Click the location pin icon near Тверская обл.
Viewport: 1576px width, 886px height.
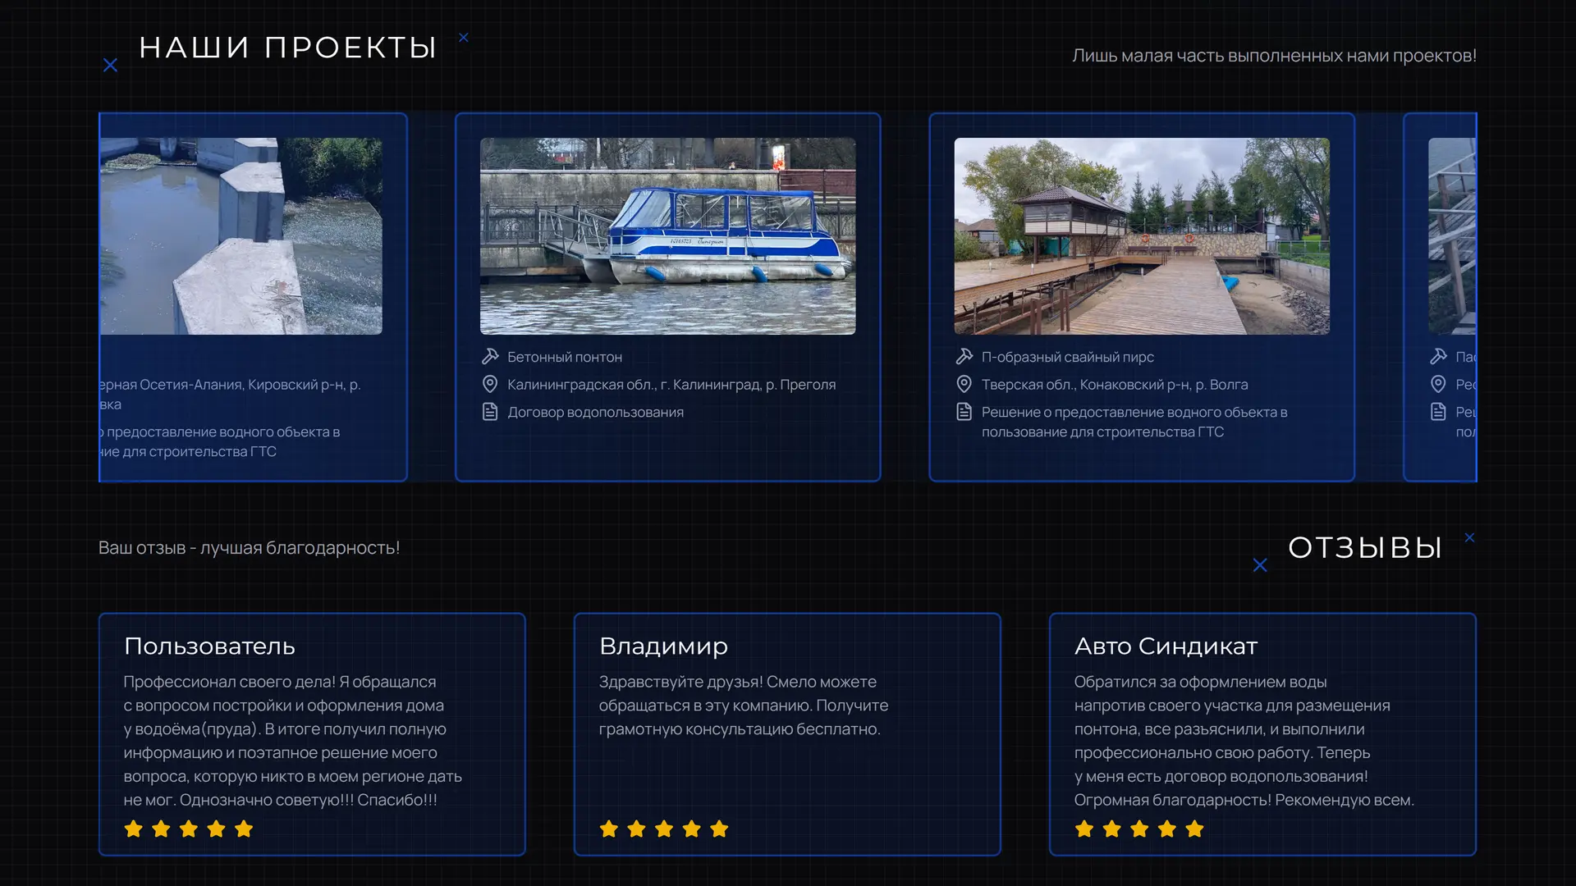[964, 383]
